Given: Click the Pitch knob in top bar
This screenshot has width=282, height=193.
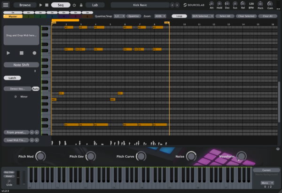Looking at the screenshot, I should [x=260, y=4].
